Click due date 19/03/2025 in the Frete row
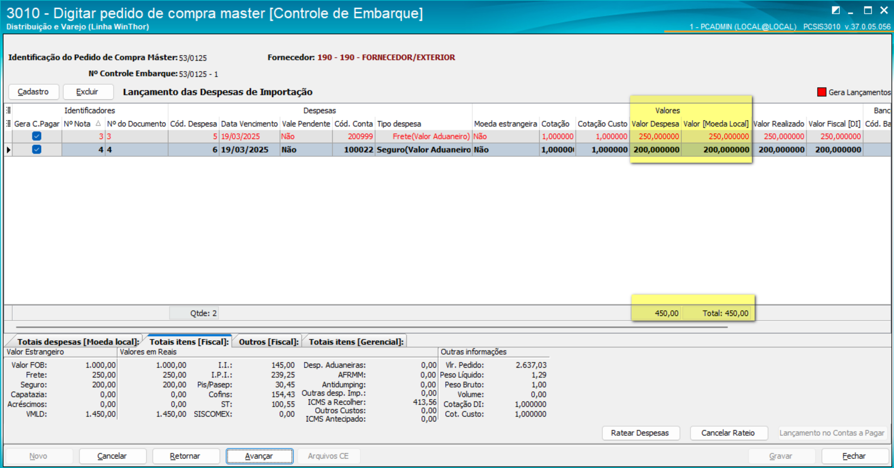894x468 pixels. tap(249, 137)
